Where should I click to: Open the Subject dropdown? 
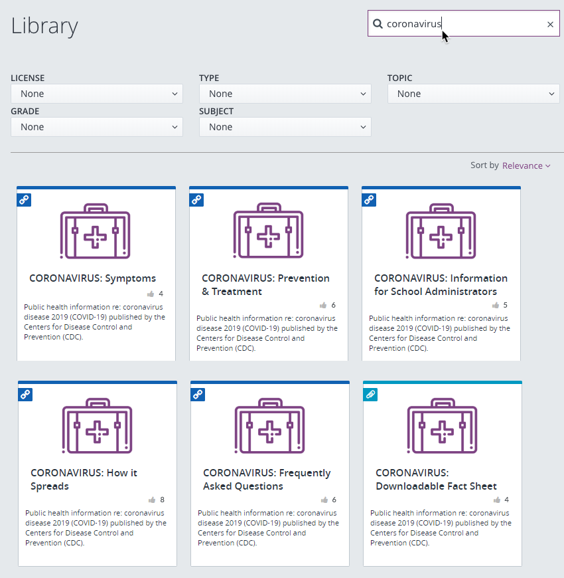pos(285,127)
